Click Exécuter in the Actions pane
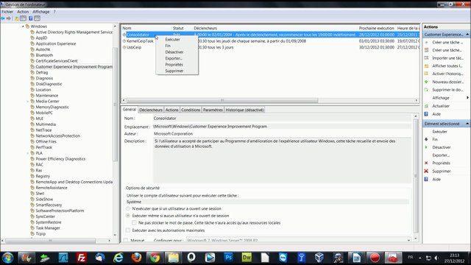The height and width of the screenshot is (265, 471). tap(440, 132)
